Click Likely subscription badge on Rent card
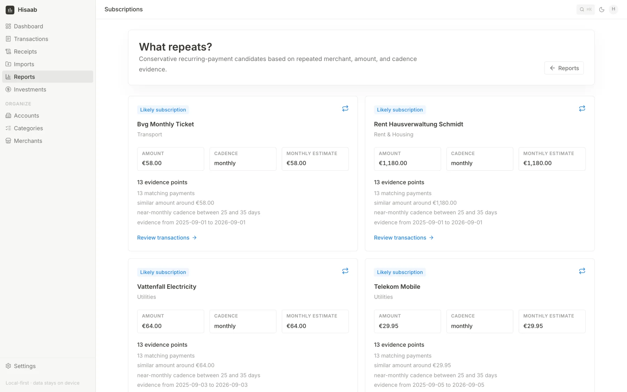 pyautogui.click(x=400, y=110)
